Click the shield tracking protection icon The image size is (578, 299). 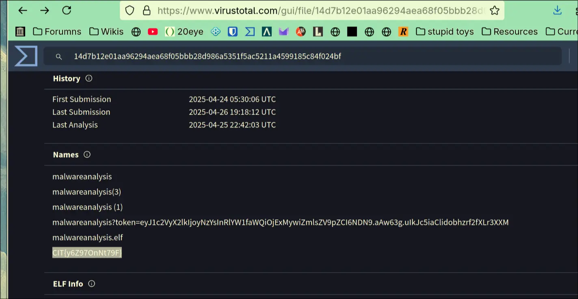[130, 11]
